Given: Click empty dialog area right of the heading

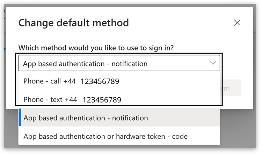Looking at the screenshot, I should [x=182, y=23].
